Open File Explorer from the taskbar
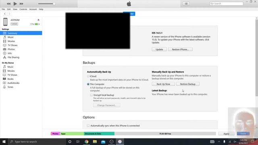Image resolution: width=258 pixels, height=145 pixels. pos(95,141)
